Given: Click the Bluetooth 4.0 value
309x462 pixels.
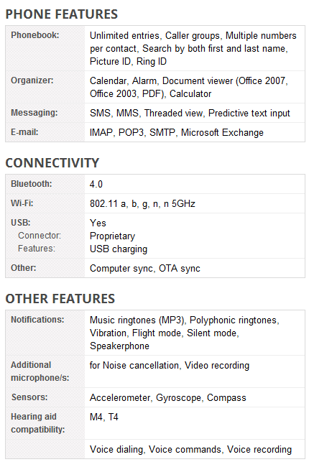Looking at the screenshot, I should tap(96, 184).
